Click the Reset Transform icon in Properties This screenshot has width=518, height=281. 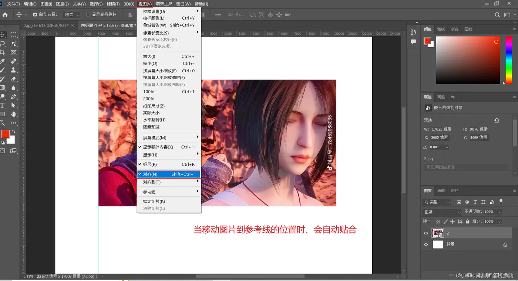tap(497, 120)
